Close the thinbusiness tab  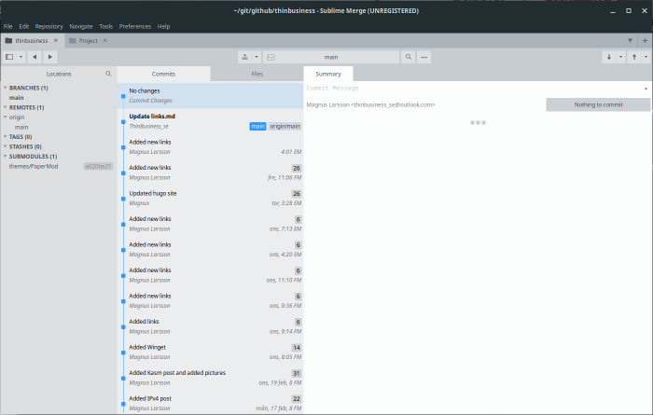tap(56, 40)
